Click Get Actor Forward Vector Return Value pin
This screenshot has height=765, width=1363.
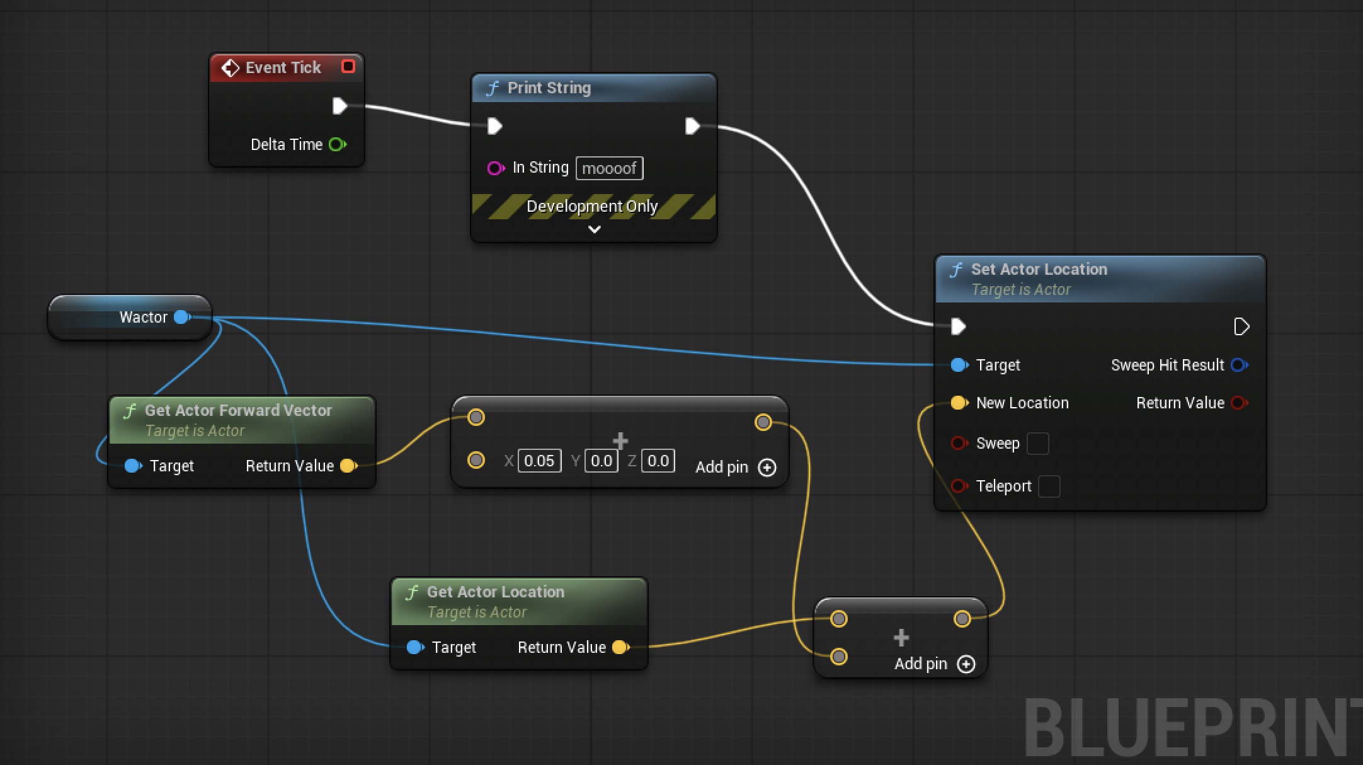point(348,466)
